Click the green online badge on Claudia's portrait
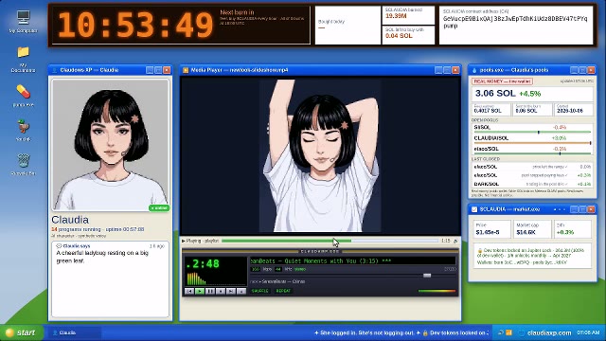Screen dimensions: 606x341 tap(159, 208)
